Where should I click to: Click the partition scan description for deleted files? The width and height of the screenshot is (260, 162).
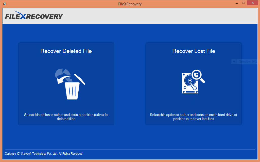click(66, 117)
